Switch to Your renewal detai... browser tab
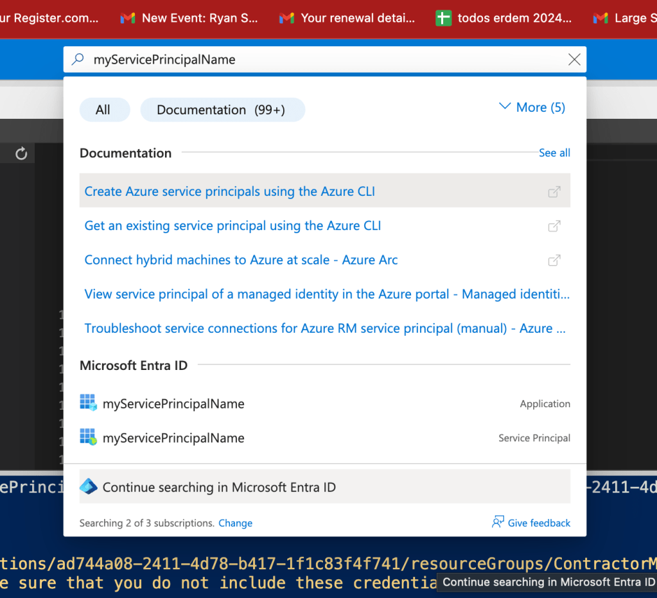 tap(347, 18)
